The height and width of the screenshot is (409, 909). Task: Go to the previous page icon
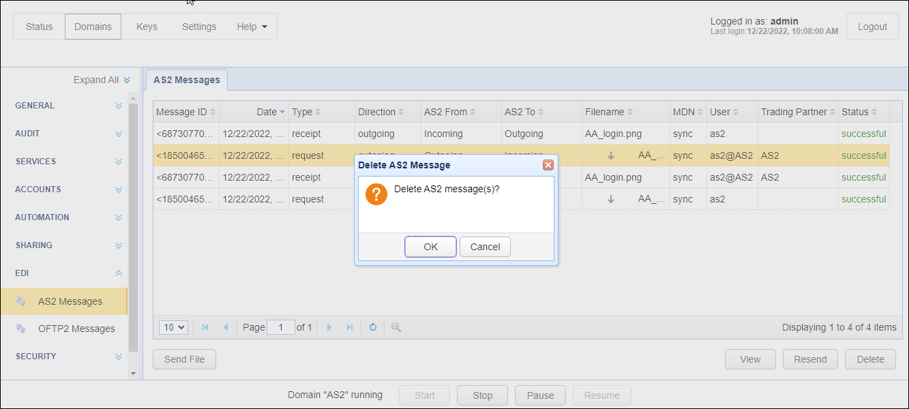pyautogui.click(x=226, y=327)
